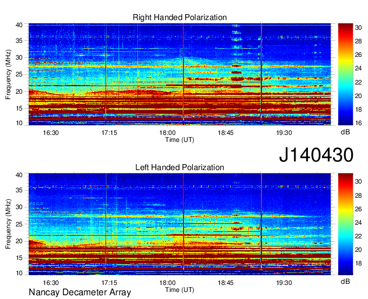This screenshot has width=368, height=299.
Task: Click the 18 value on the lower color bar
Action: (358, 263)
